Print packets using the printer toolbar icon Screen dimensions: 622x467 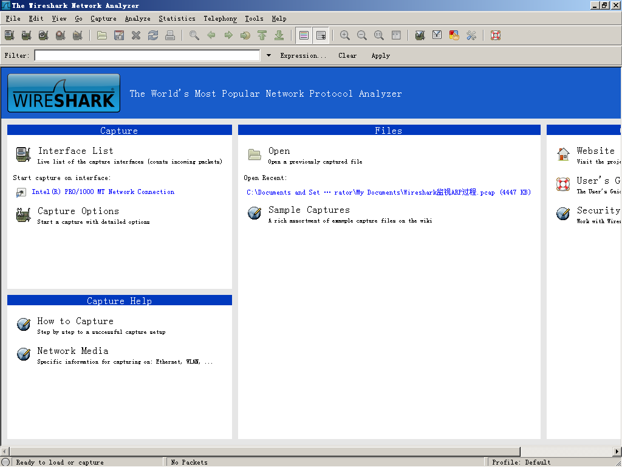(x=170, y=35)
